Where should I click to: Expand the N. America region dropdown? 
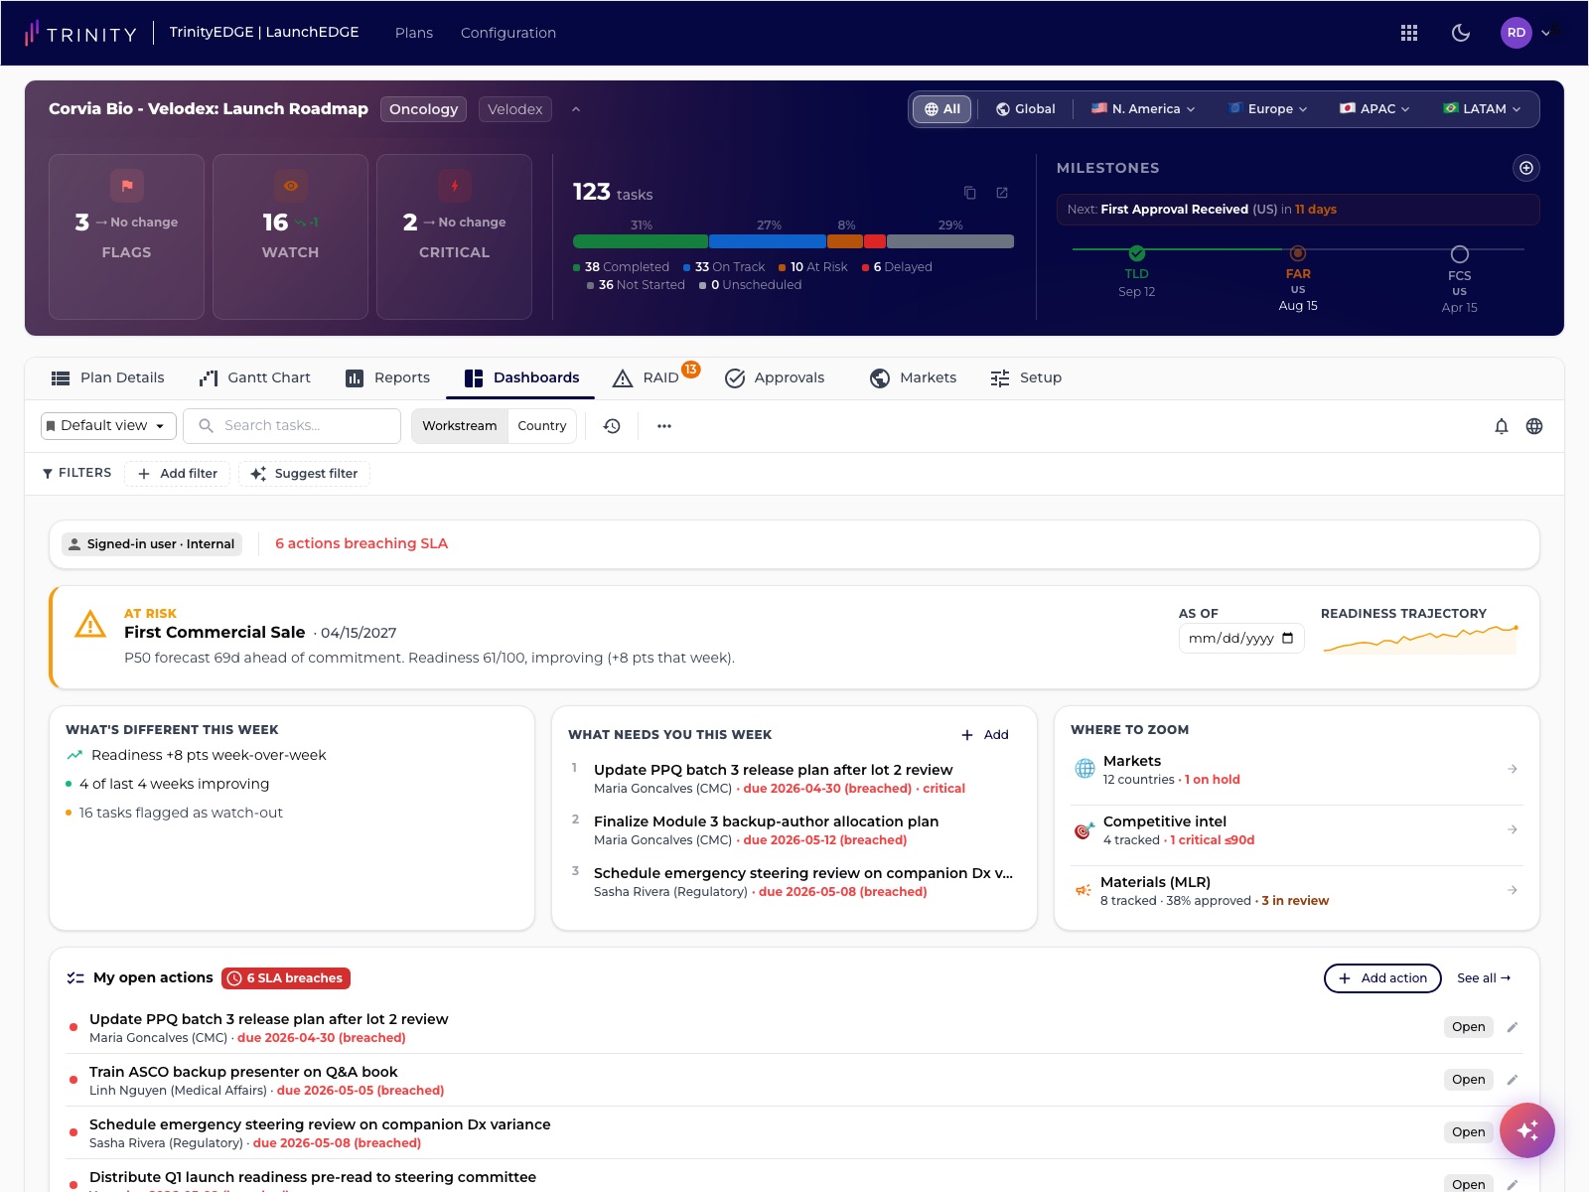click(1143, 109)
